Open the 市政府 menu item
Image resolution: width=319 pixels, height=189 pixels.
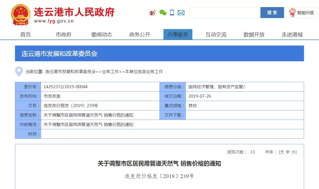[x=64, y=34]
